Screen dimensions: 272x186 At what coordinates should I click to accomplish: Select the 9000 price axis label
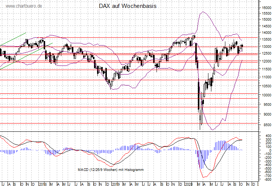(267, 114)
